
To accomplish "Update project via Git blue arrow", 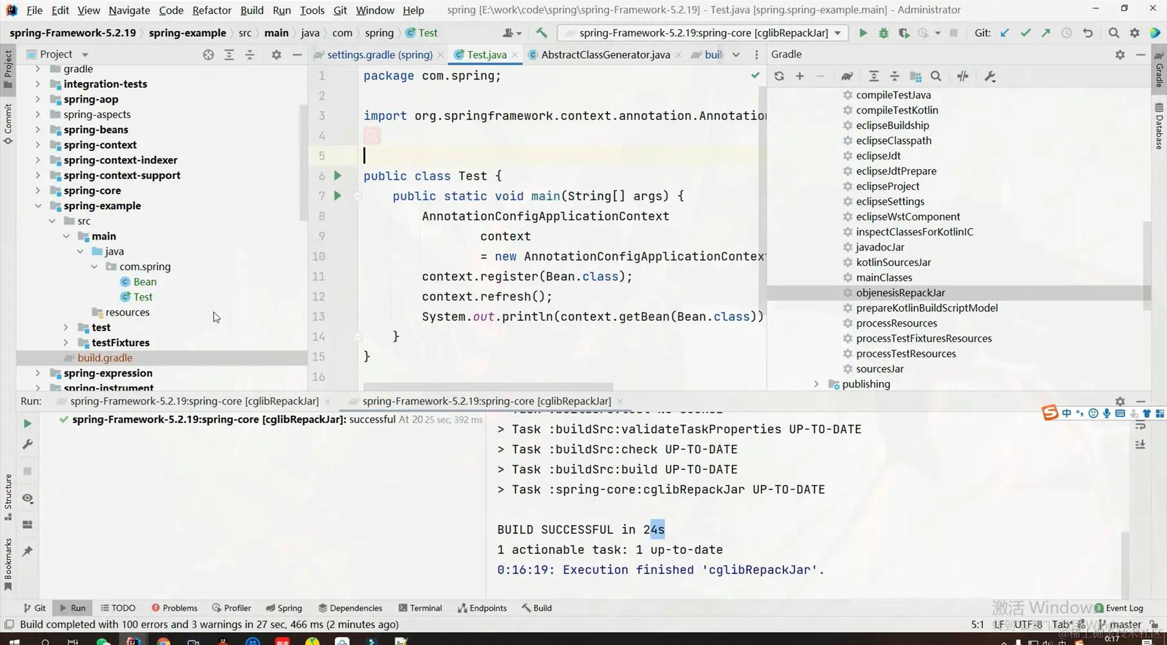I will click(x=1005, y=33).
